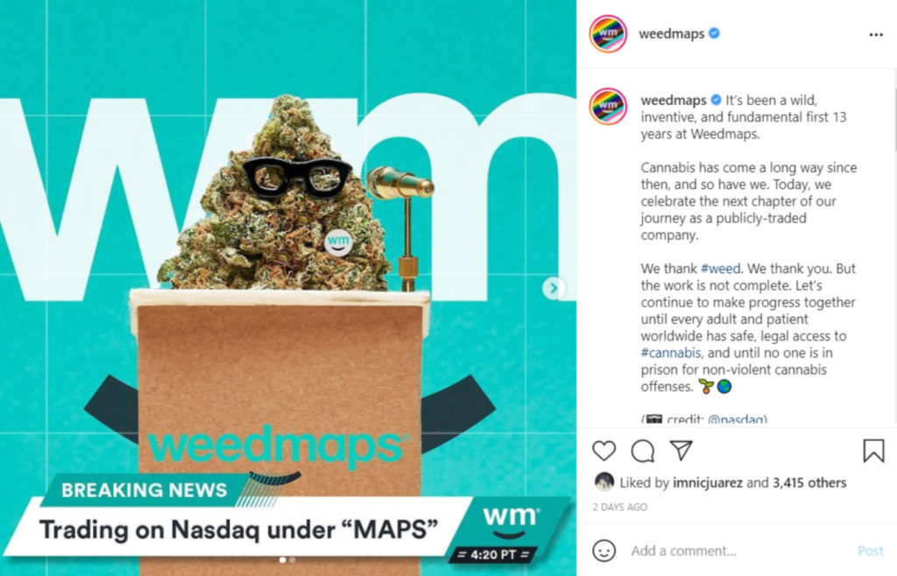
Task: Click the caption panel scrollbar
Action: tap(894, 109)
